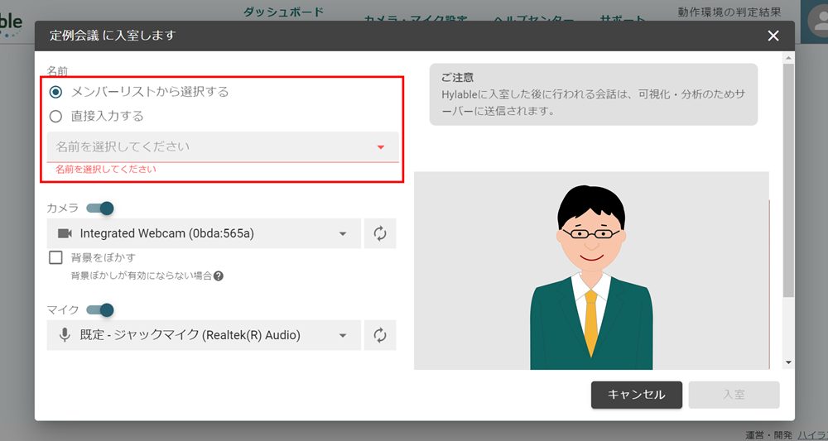Click the camera preview avatar image
828x441 pixels.
pos(591,271)
